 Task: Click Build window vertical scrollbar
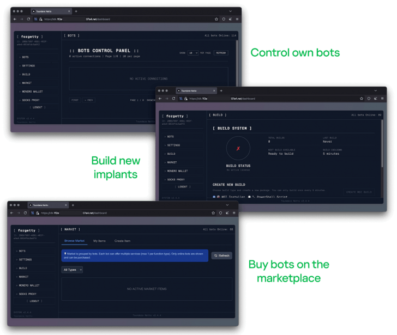[382, 143]
